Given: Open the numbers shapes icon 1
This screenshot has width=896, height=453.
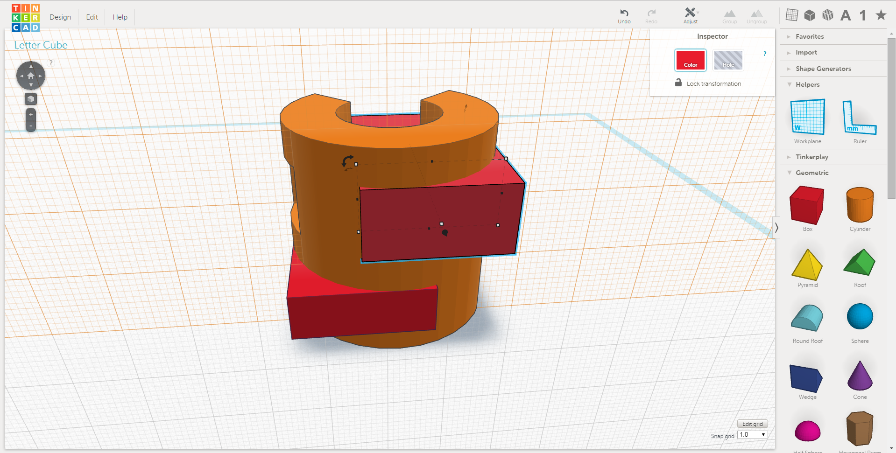Looking at the screenshot, I should click(863, 15).
